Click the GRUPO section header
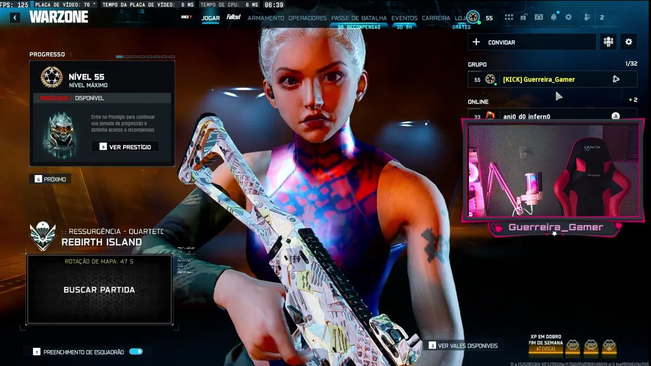 pyautogui.click(x=477, y=65)
